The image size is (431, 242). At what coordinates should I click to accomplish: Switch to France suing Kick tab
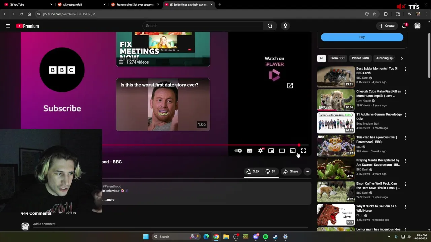(134, 5)
